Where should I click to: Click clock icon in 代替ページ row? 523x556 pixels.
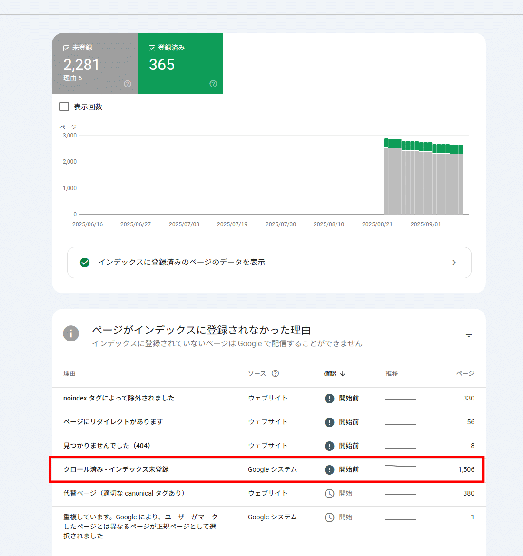[x=329, y=494]
